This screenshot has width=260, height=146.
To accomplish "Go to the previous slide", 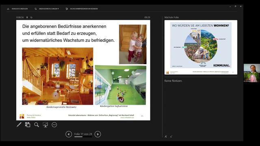I will (x=69, y=134).
